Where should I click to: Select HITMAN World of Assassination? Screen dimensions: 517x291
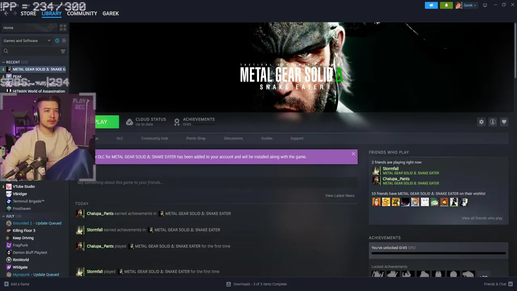click(39, 91)
